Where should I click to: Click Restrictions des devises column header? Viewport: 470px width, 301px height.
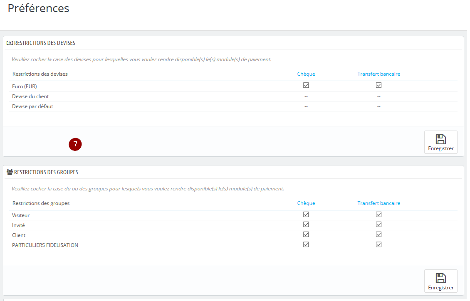point(40,74)
